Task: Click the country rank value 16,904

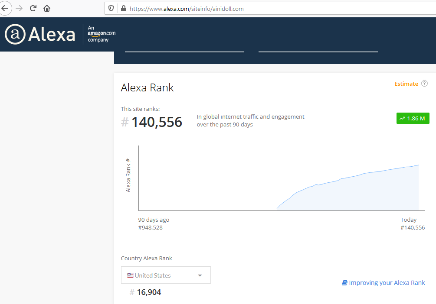Action: pyautogui.click(x=149, y=292)
